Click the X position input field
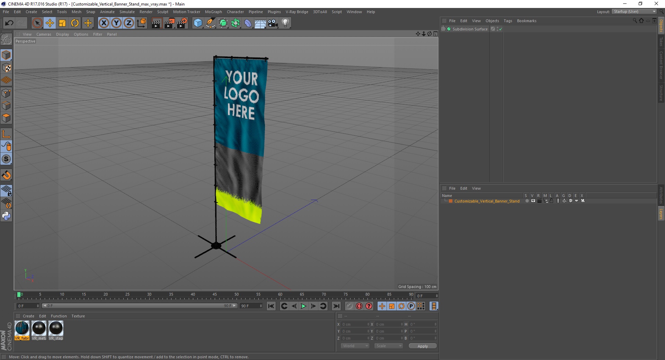Screen dimensions: 665x360 coord(355,324)
